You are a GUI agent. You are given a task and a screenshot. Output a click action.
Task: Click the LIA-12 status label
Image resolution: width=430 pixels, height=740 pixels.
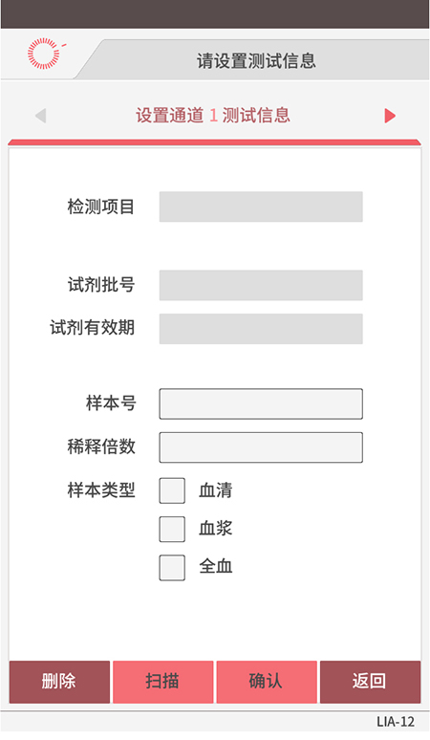(x=396, y=722)
